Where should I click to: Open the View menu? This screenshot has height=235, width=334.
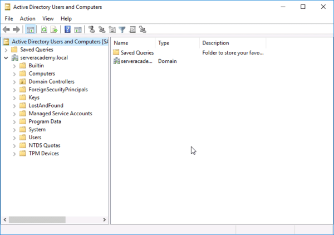(48, 18)
